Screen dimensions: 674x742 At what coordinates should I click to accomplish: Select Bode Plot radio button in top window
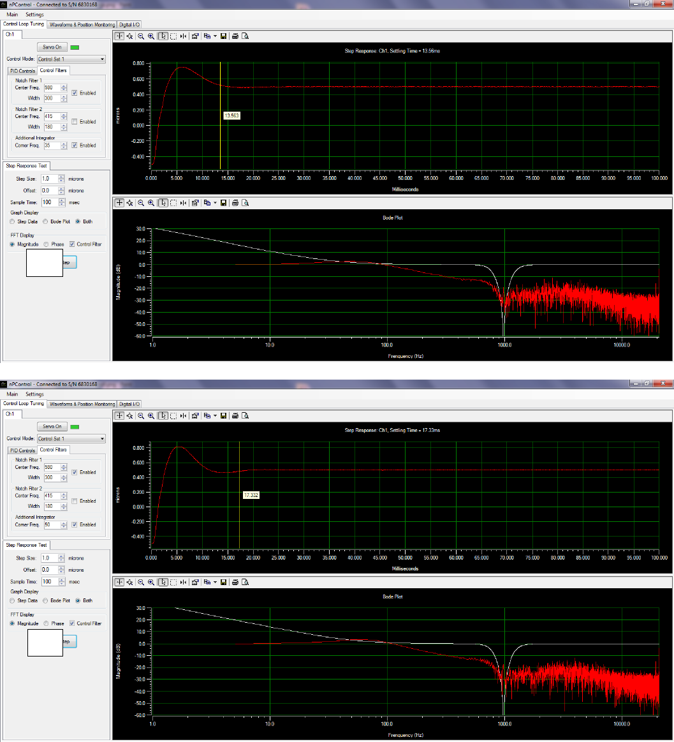coord(45,221)
